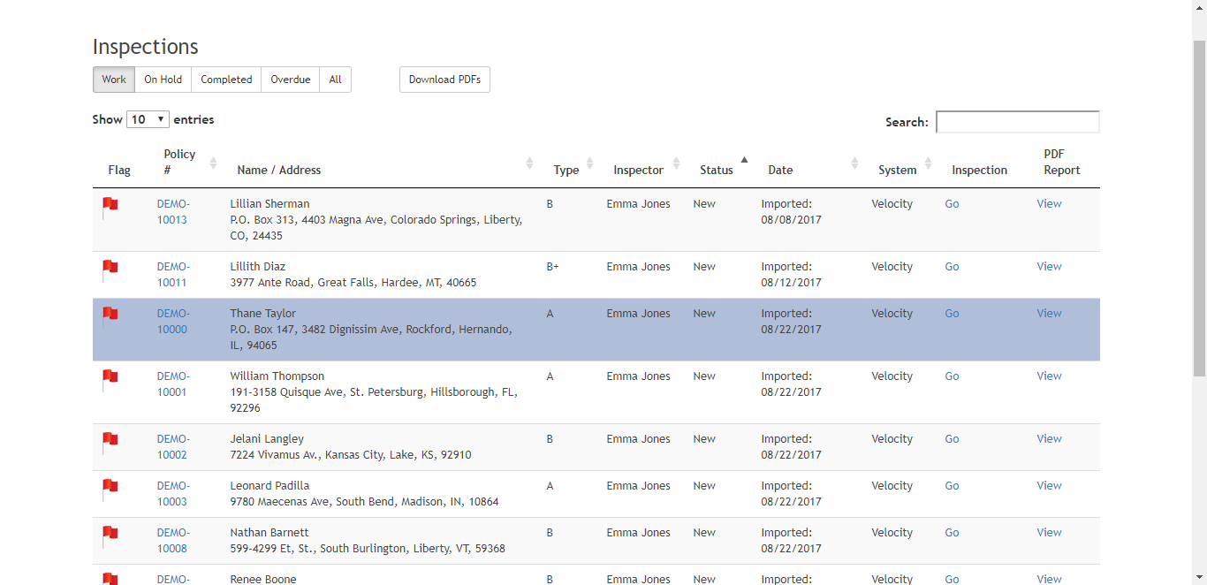Click the red flag for Nathan Barnett
Viewport: 1207px width, 585px height.
(x=110, y=535)
